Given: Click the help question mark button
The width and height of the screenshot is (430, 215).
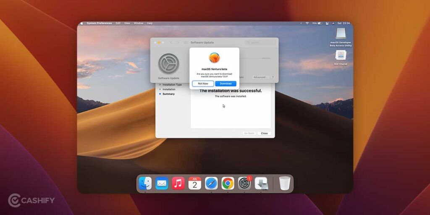Looking at the screenshot, I should point(273,77).
